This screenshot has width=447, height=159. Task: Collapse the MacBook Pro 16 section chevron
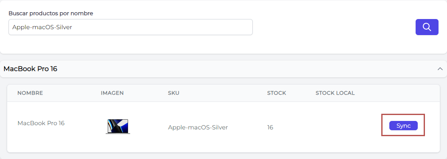[x=440, y=69]
